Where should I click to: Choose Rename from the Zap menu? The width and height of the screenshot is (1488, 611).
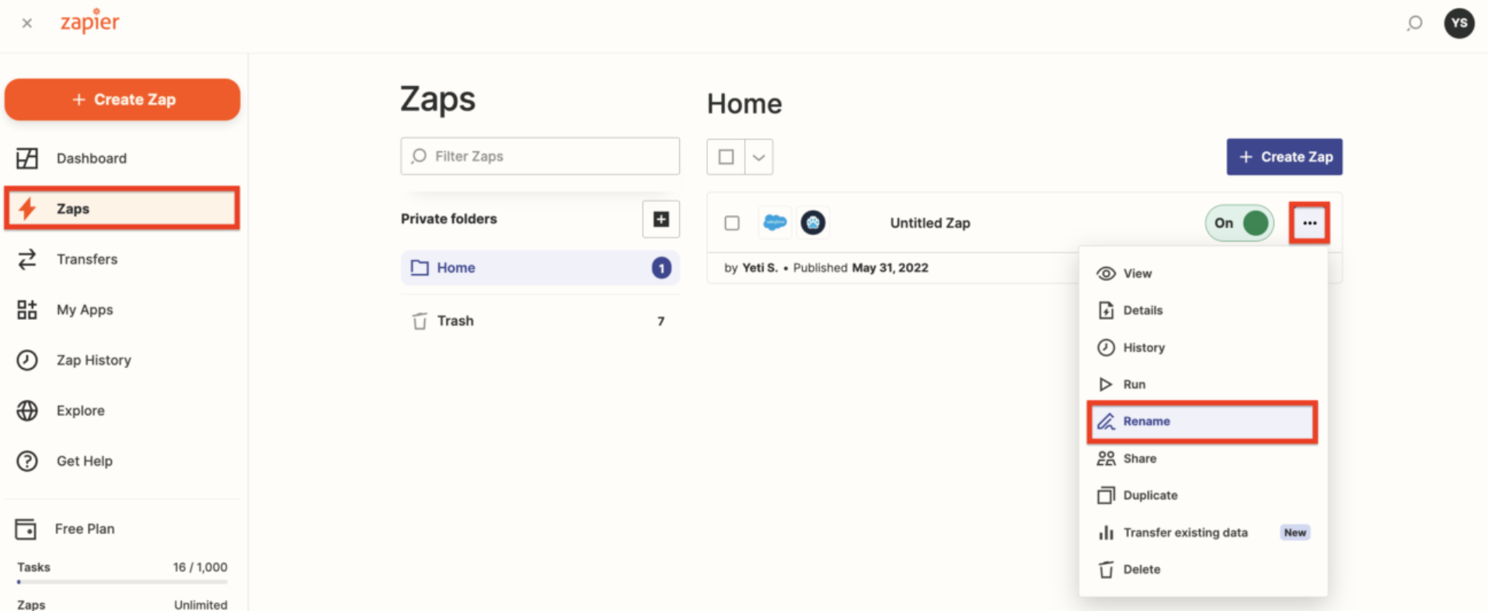tap(1202, 422)
